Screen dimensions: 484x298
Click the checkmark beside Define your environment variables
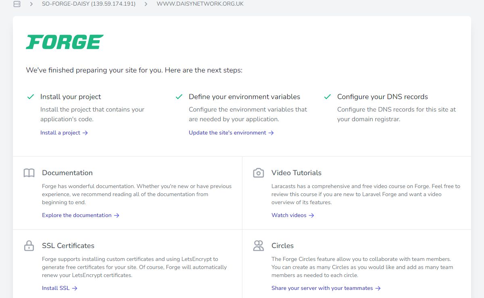click(x=179, y=97)
